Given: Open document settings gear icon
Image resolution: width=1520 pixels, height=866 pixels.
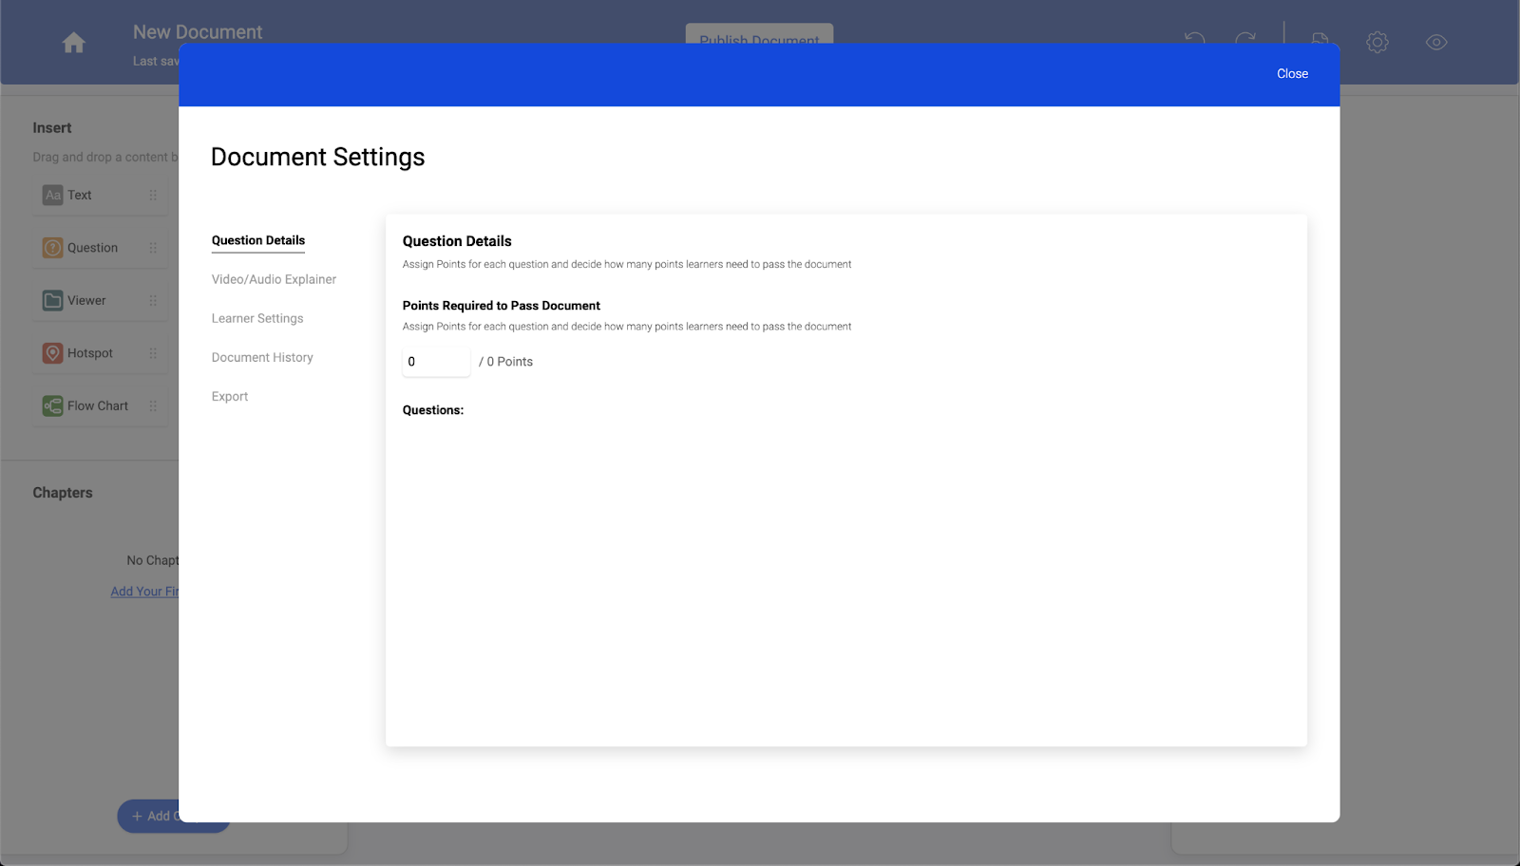Looking at the screenshot, I should click(1377, 42).
